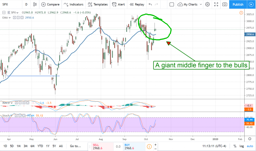This screenshot has width=256, height=151.
Task: Toggle fullscreen mode
Action: 216,4
